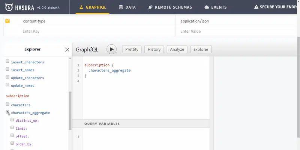Click the Explorer panel scroll-up arrow
The image size is (300, 150).
70,58
